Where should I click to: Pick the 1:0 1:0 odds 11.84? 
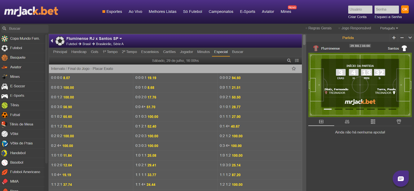point(91,156)
